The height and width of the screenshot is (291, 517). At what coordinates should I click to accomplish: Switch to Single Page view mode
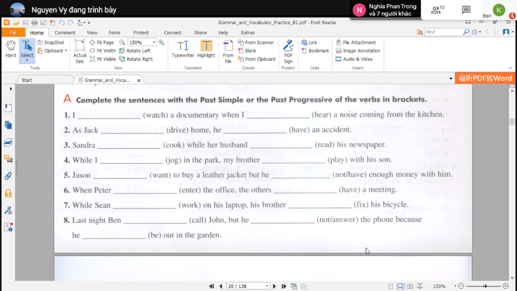(391, 286)
